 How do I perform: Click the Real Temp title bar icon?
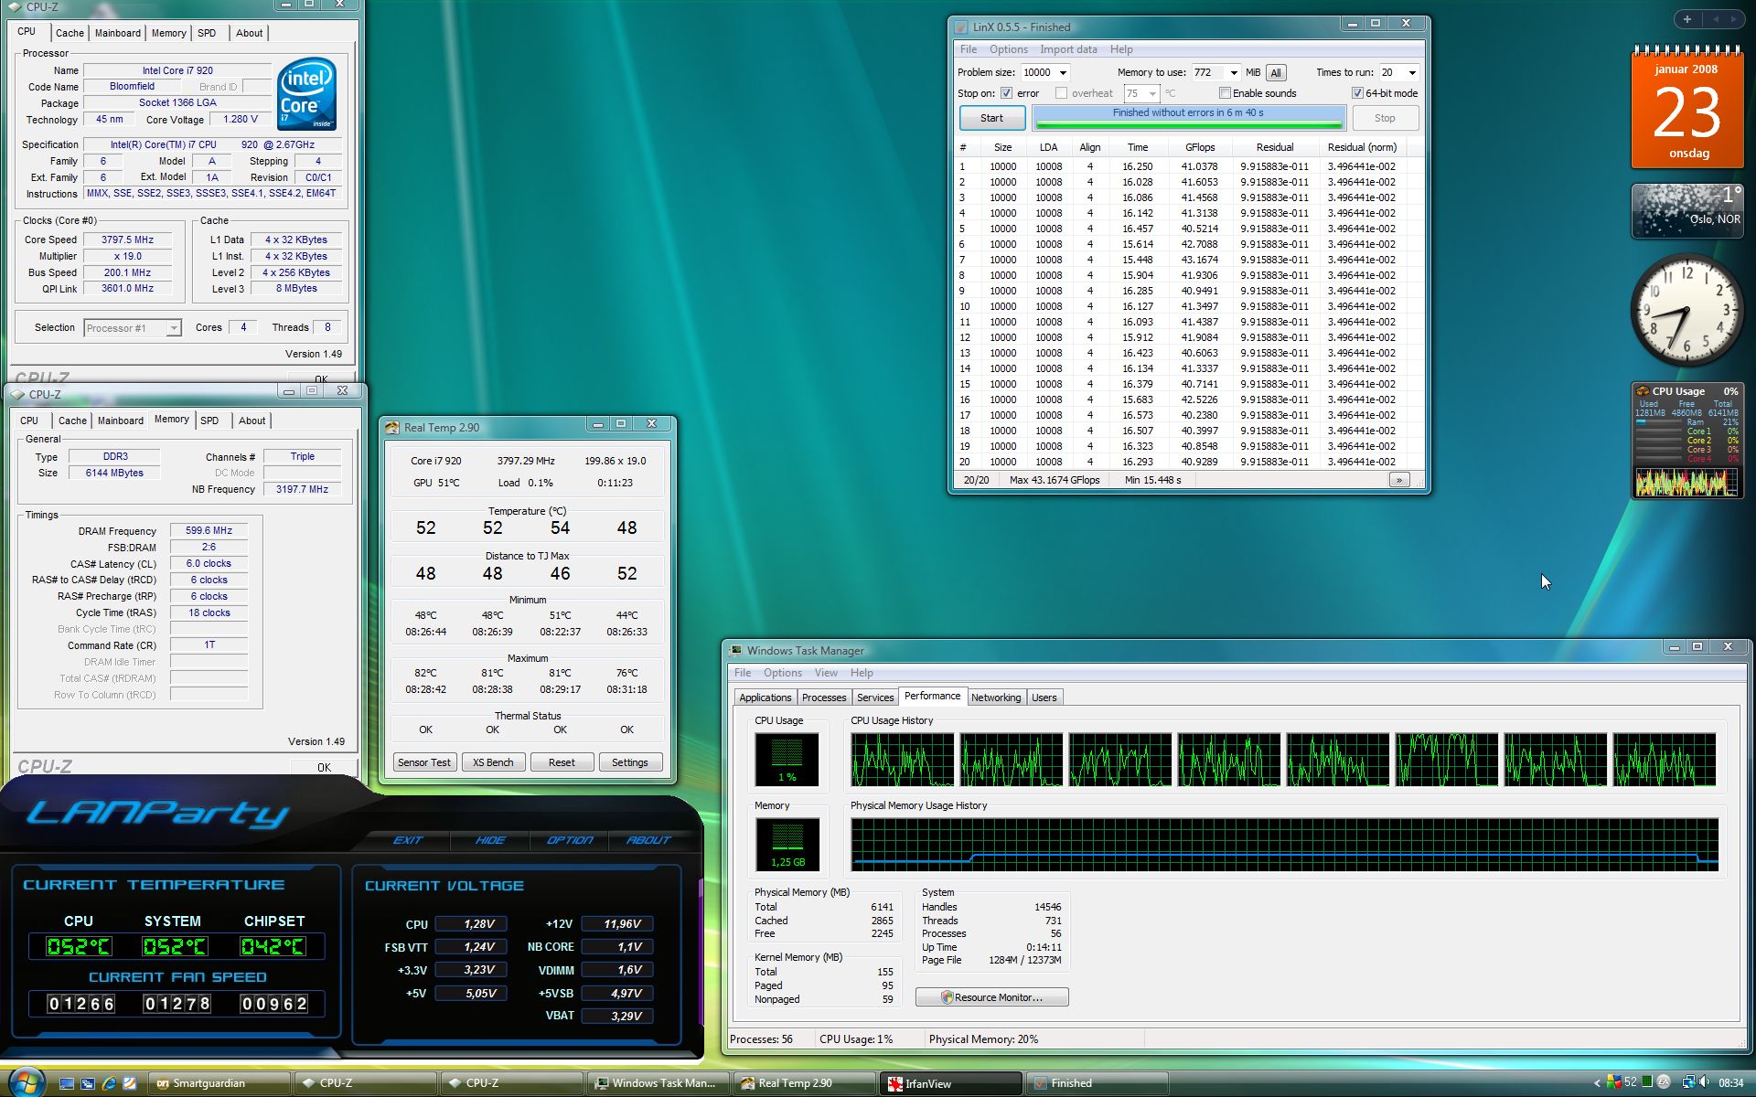[x=392, y=427]
